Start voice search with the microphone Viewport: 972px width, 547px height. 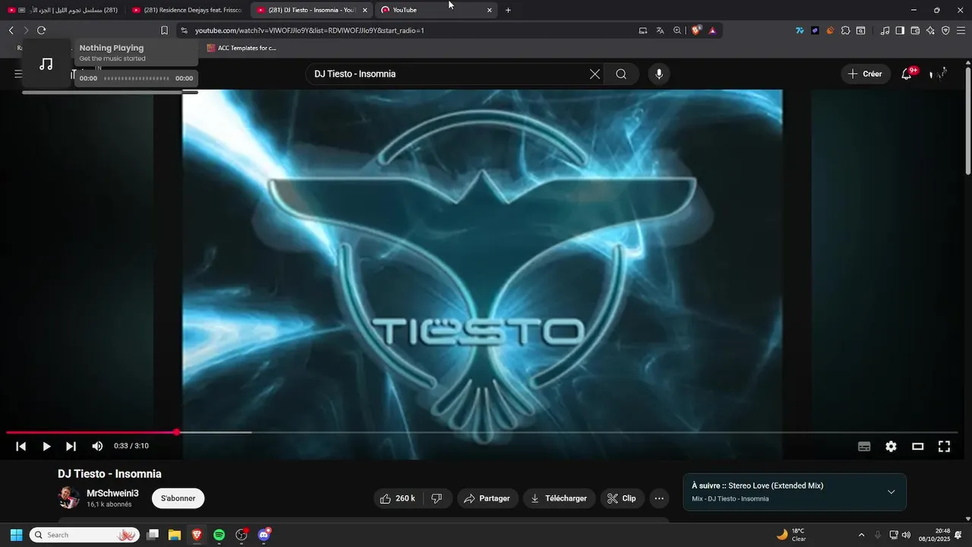[x=659, y=74]
